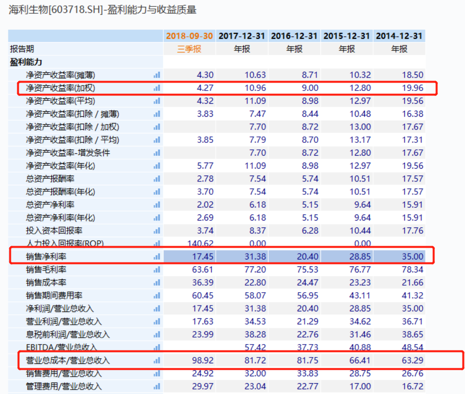This screenshot has height=394, width=465.
Task: Select the 2018-09-30 column header
Action: click(189, 36)
